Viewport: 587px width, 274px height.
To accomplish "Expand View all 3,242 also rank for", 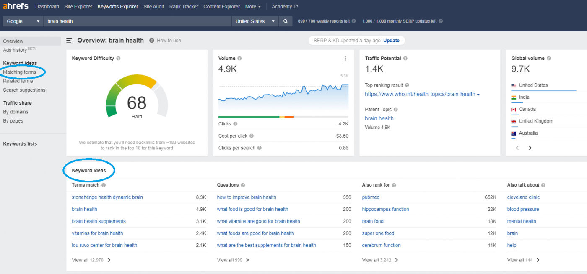I will tap(380, 260).
